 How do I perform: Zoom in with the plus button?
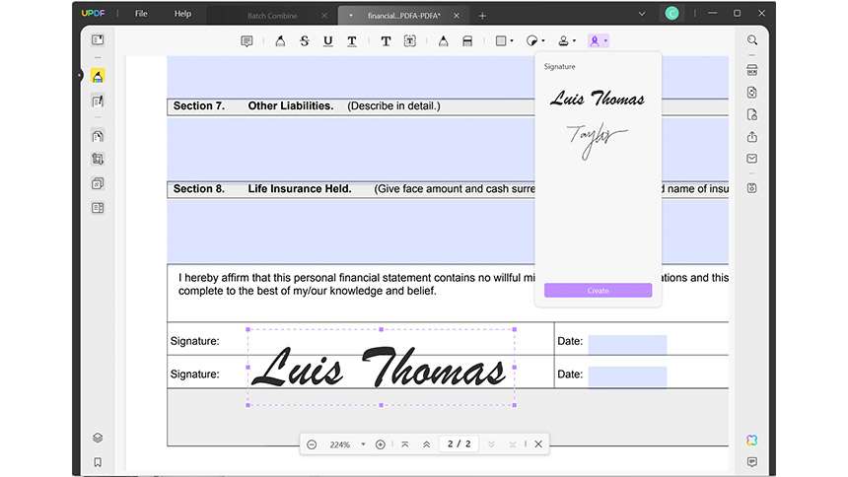pos(381,444)
